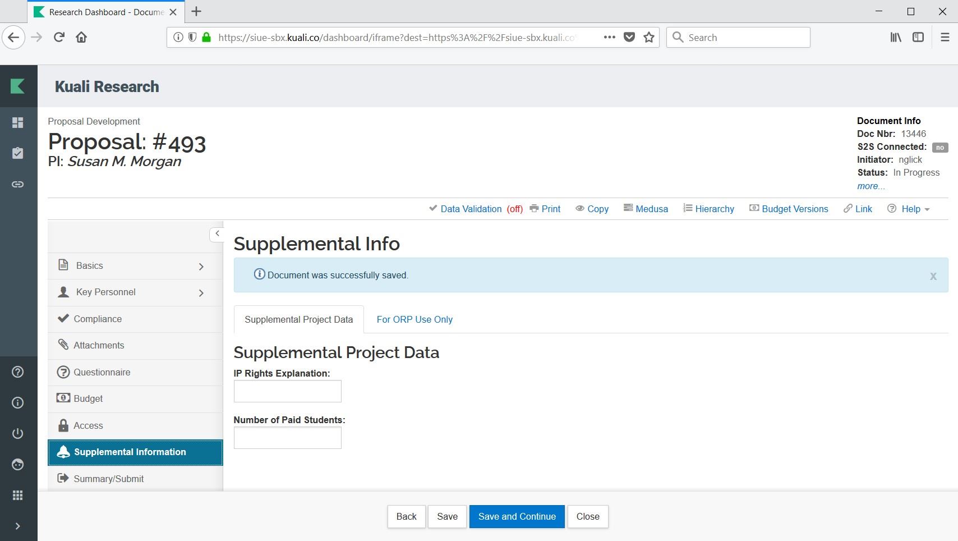Click the IP Rights Explanation input field
Screen dimensions: 958x541
(x=287, y=391)
